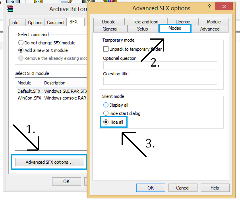Select Hide start dialog option
The height and width of the screenshot is (201, 240).
pyautogui.click(x=106, y=113)
